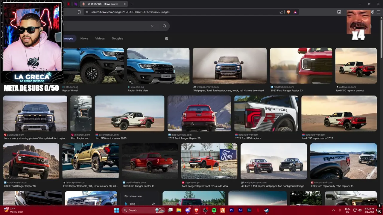Open a new tab with the plus button
This screenshot has height=215, width=383.
click(x=132, y=4)
